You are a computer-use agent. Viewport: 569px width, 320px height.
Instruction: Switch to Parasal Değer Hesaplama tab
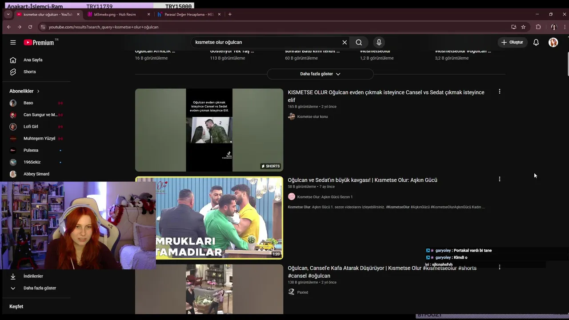[x=189, y=14]
